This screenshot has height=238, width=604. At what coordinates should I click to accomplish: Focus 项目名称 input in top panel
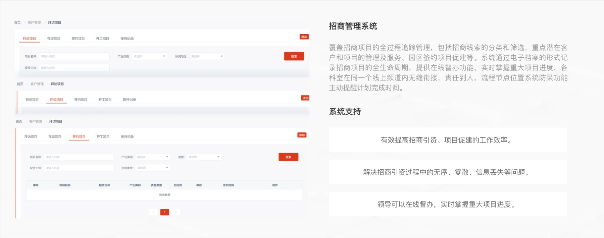click(74, 56)
